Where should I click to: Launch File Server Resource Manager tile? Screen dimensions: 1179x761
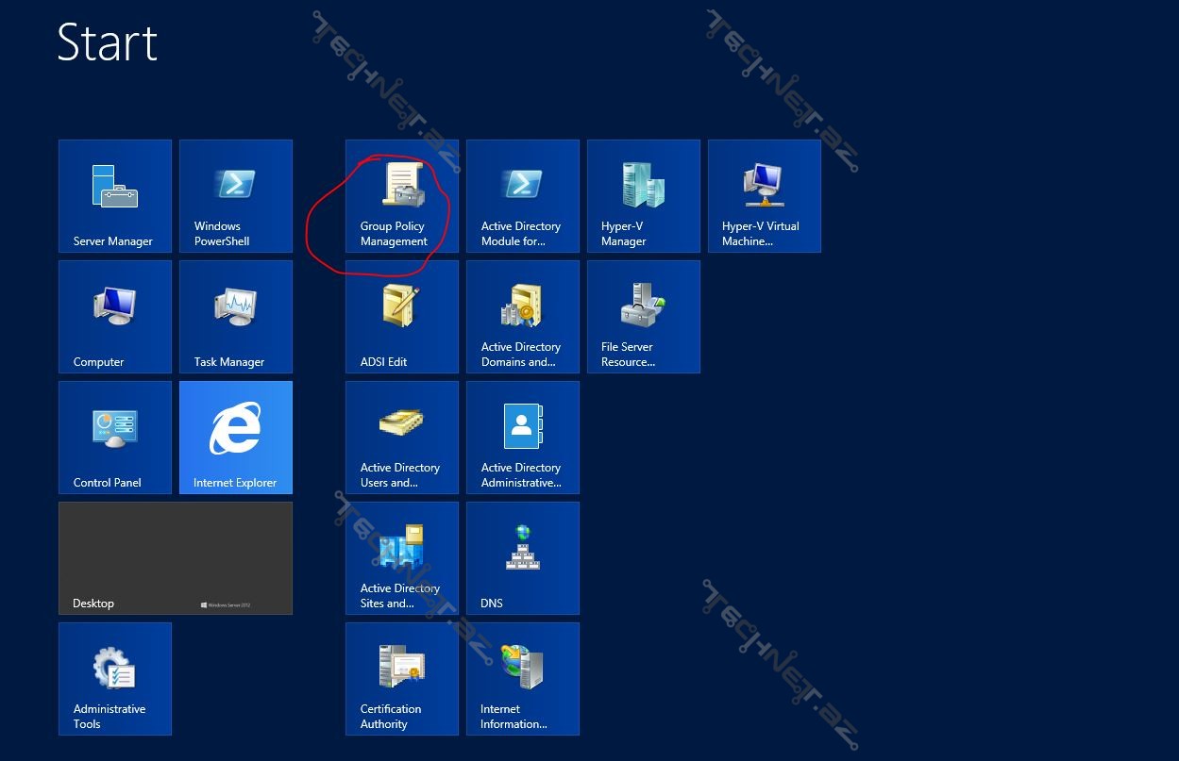click(x=644, y=317)
